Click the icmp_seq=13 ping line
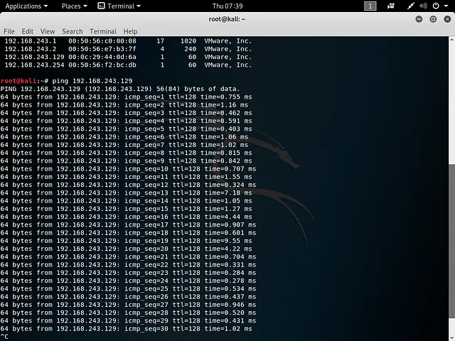The height and width of the screenshot is (341, 455). pyautogui.click(x=127, y=193)
